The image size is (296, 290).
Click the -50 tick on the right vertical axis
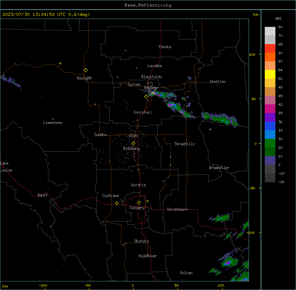click(x=252, y=188)
